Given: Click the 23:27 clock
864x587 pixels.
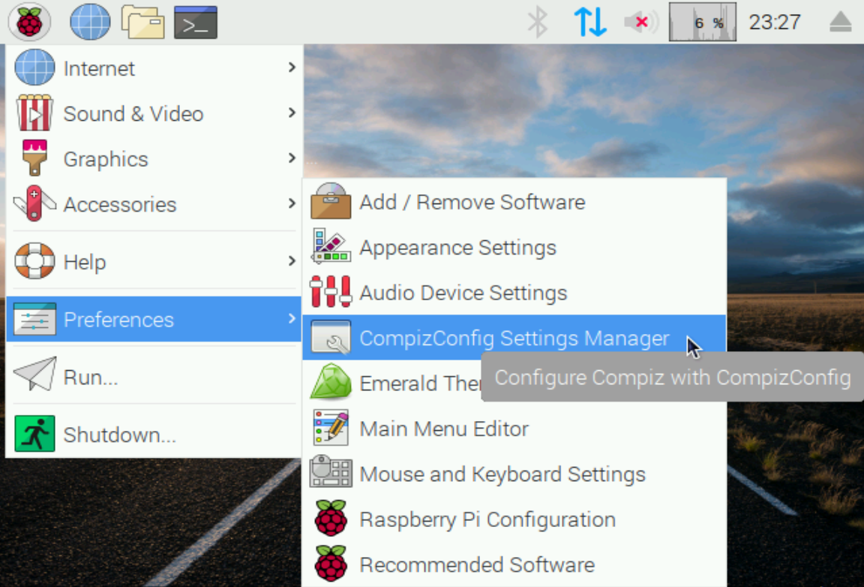Looking at the screenshot, I should click(774, 22).
